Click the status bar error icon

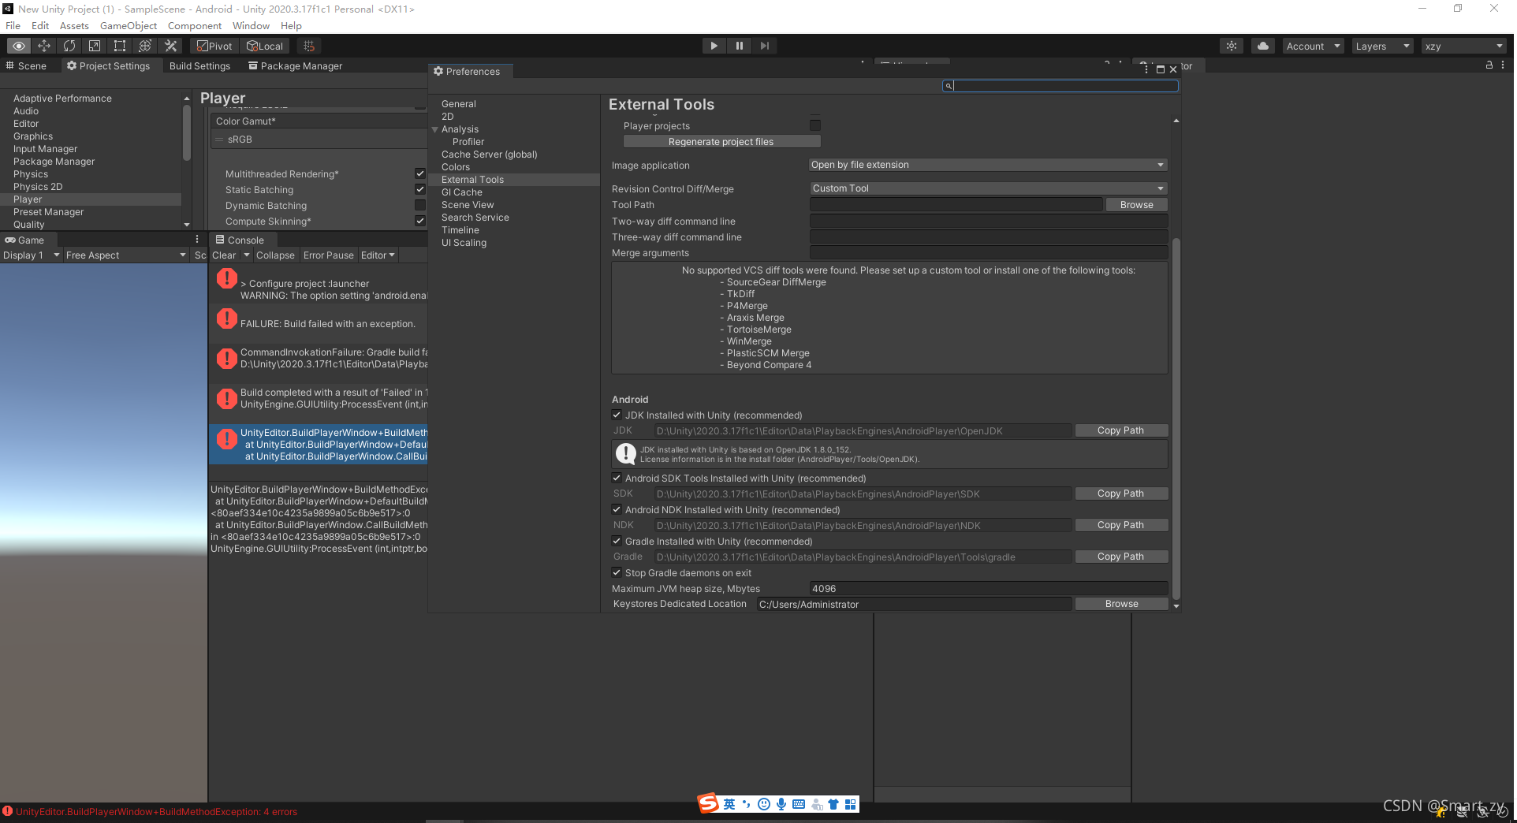(x=7, y=811)
